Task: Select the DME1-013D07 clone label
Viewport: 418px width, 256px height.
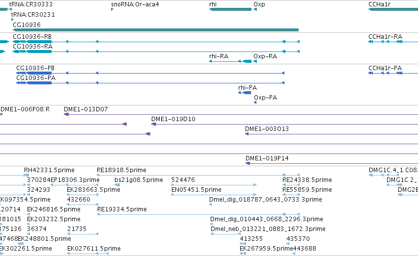Action: [x=86, y=109]
